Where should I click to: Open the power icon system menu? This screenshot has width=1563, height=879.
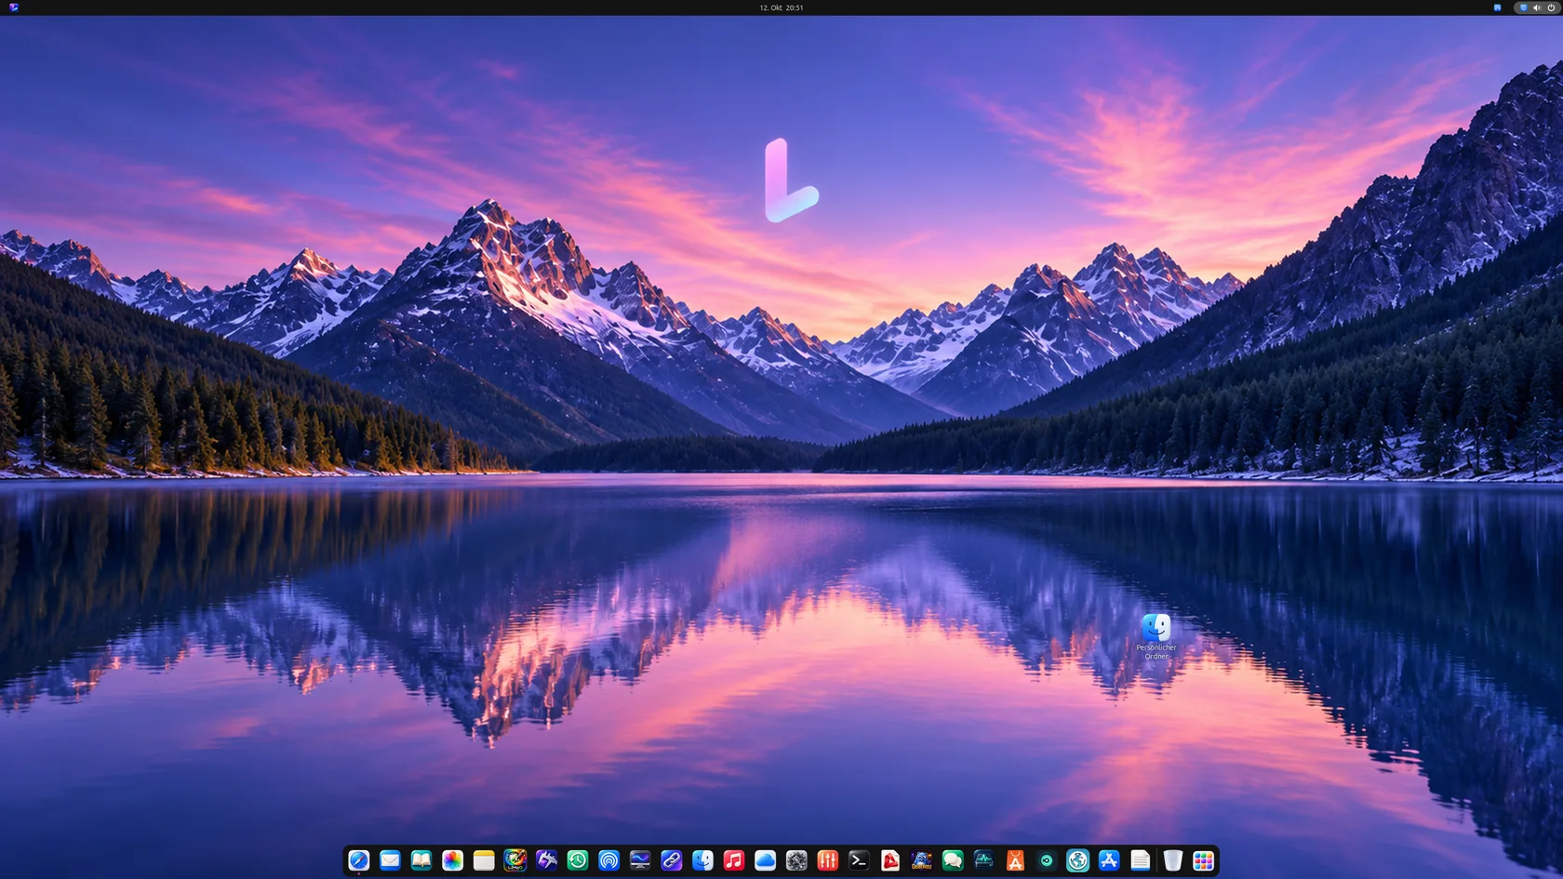pyautogui.click(x=1551, y=7)
